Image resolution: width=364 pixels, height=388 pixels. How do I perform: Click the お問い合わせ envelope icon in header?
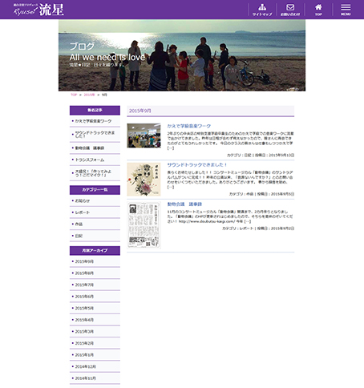click(290, 10)
